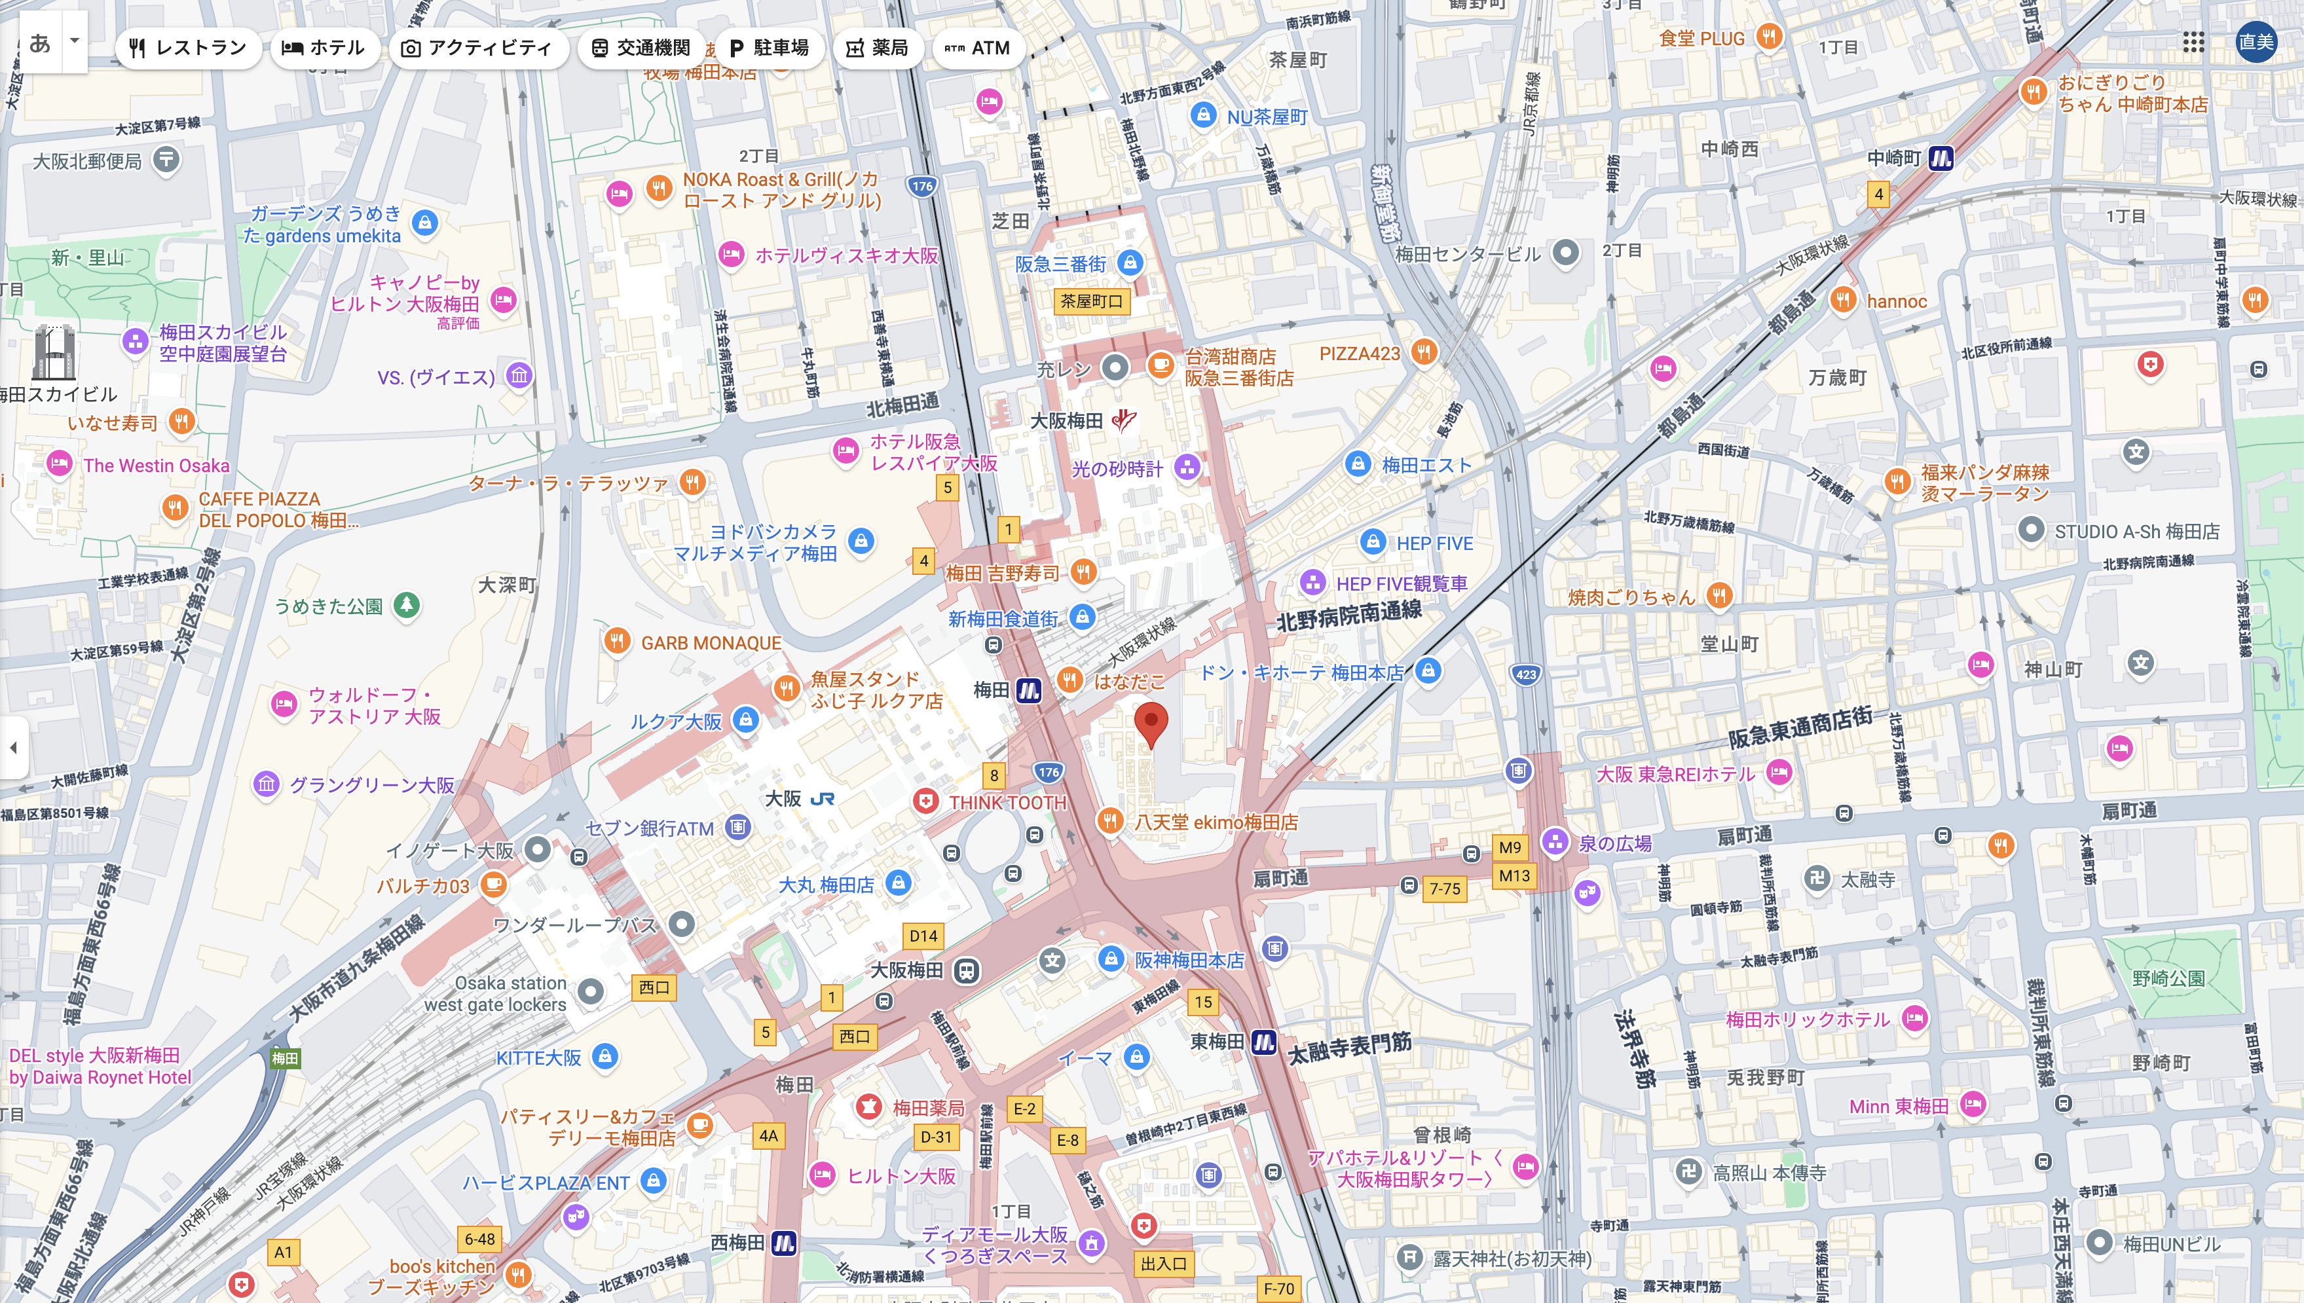This screenshot has width=2304, height=1303.
Task: Select the D14 exit label
Action: tap(923, 936)
